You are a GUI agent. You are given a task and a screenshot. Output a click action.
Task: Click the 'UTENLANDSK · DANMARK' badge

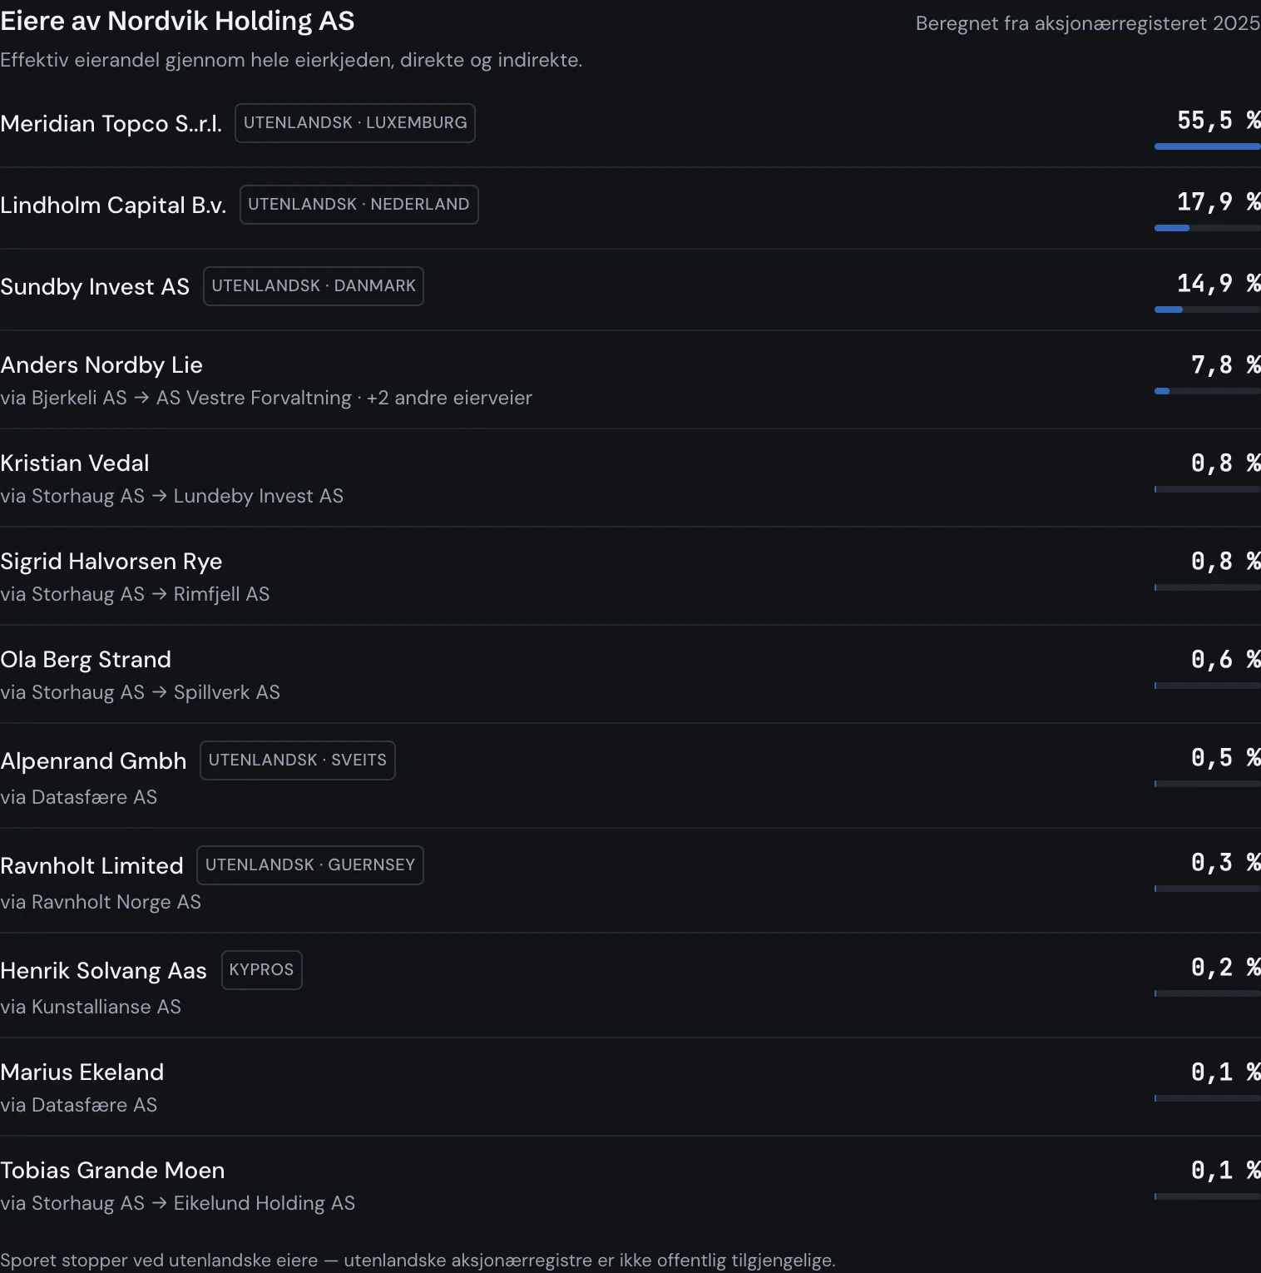[314, 286]
